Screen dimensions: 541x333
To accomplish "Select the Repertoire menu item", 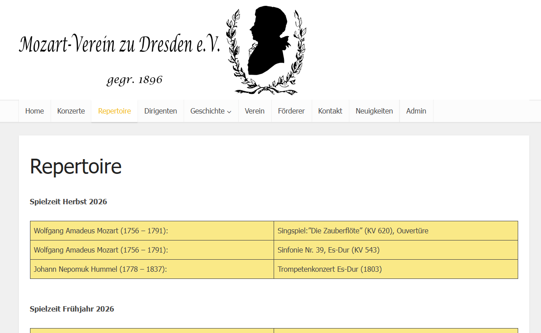I will [x=115, y=111].
